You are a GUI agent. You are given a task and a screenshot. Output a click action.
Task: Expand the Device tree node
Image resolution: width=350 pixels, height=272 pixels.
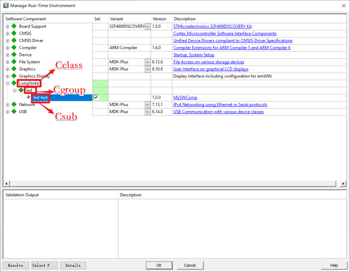pos(8,55)
